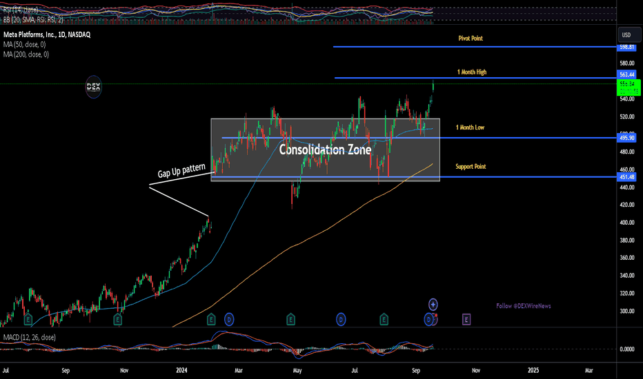Select the MA (200, close, 0) legend
This screenshot has height=379, width=643.
[26, 54]
